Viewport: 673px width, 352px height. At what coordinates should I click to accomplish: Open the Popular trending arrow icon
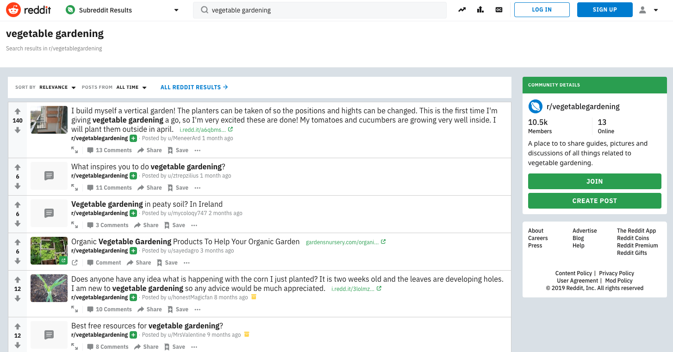(x=462, y=10)
